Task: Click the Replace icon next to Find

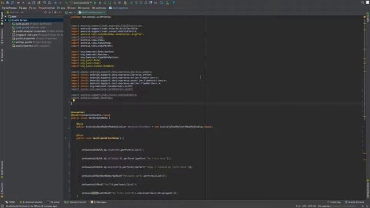Action: click(50, 3)
